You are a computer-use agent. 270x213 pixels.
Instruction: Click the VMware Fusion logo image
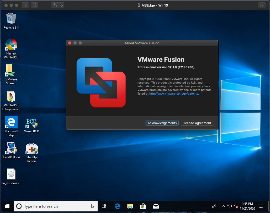click(101, 83)
